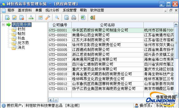
Task: Click address cell 杭州市石祥路700
Action: [x=159, y=30]
